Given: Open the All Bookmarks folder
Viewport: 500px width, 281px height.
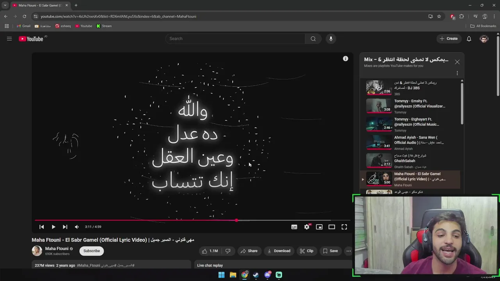Looking at the screenshot, I should point(483,26).
